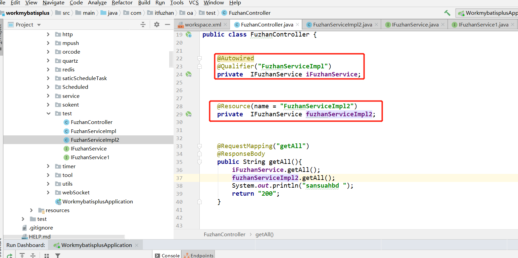Open WorkmybatisplusApplication run configuration dropdown
Viewport: 518px width, 258px height.
487,13
